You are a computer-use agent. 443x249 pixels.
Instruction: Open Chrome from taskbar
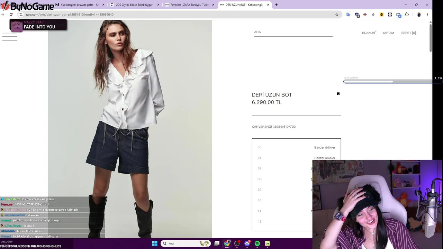click(227, 243)
